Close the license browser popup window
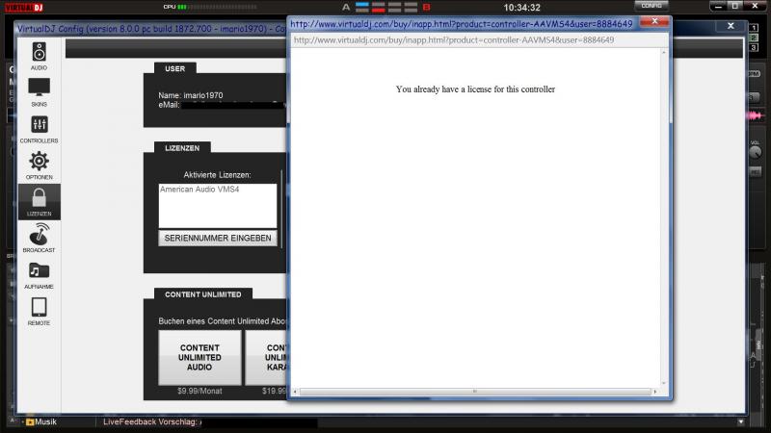The height and width of the screenshot is (433, 771). point(654,21)
